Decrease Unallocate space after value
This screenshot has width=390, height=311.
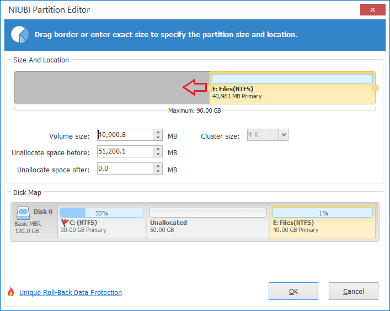[158, 171]
